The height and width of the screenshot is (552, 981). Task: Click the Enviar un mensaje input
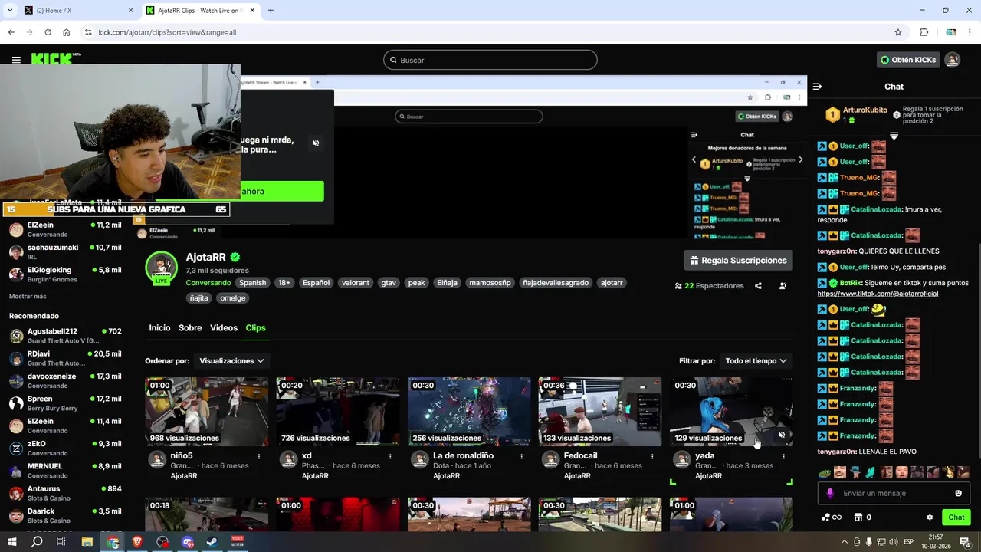coord(894,493)
